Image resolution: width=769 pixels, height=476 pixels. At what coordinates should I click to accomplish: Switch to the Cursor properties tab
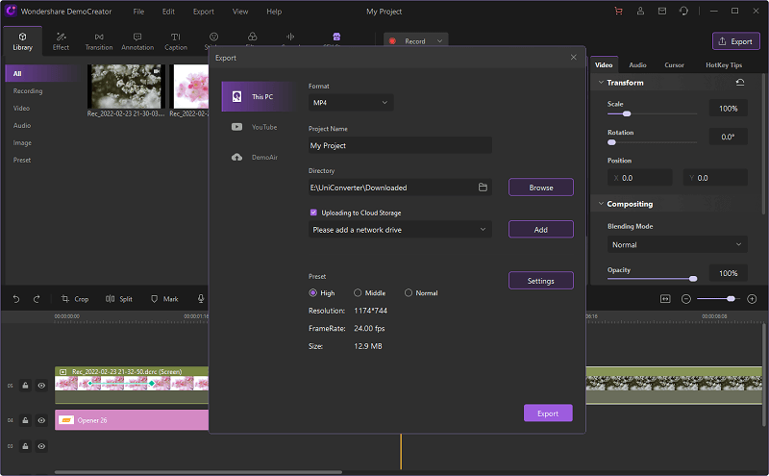(675, 64)
